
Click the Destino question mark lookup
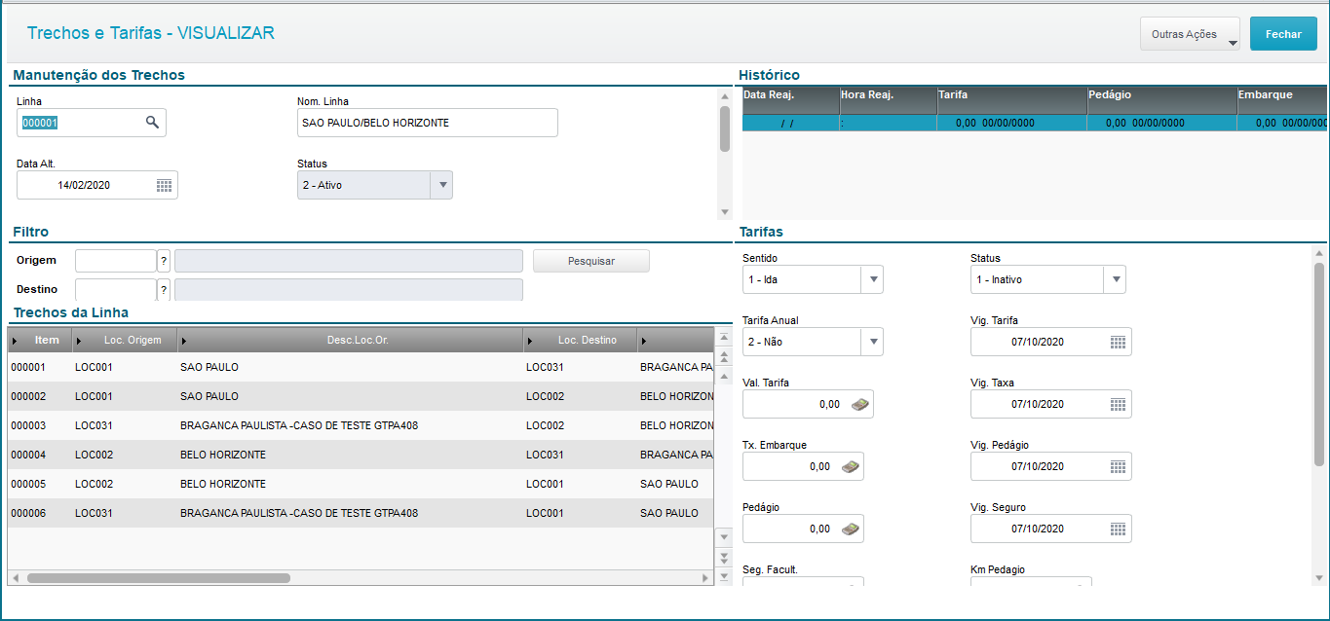pos(164,290)
